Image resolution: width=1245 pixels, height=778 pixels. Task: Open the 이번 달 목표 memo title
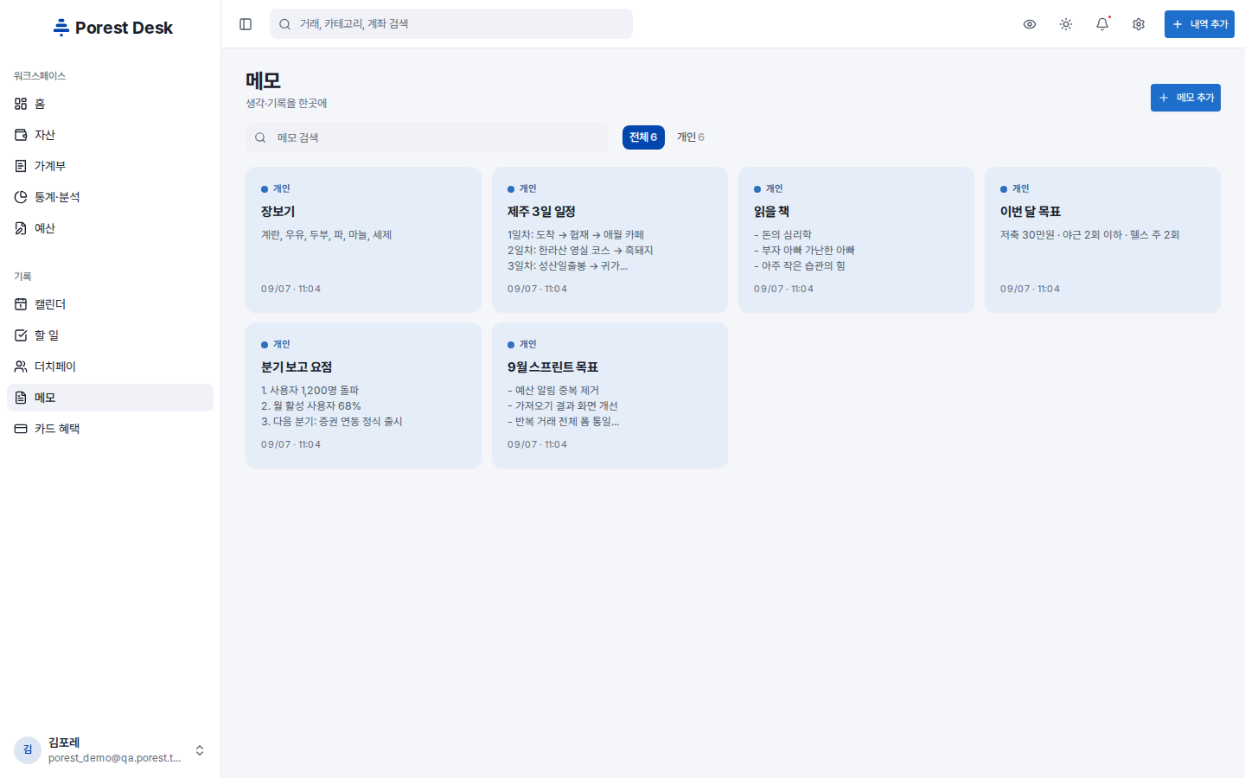pyautogui.click(x=1031, y=212)
